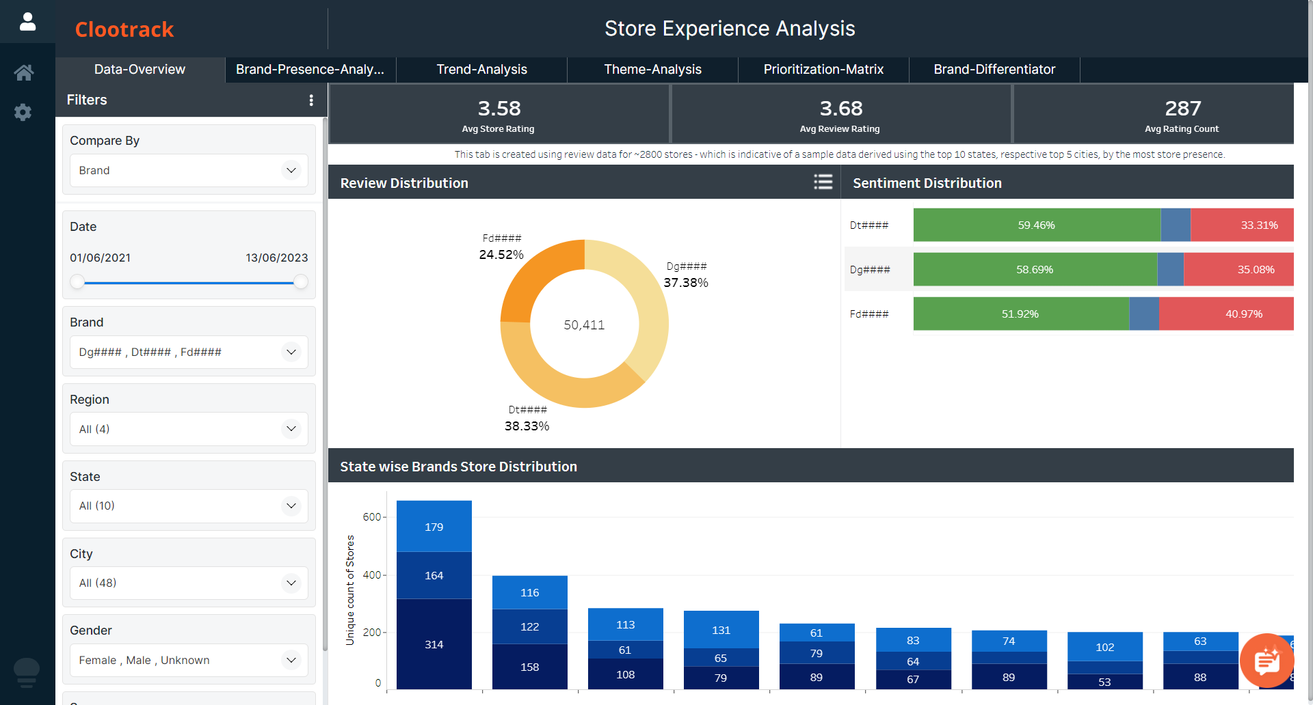The width and height of the screenshot is (1313, 705).
Task: Expand the City filter dropdown
Action: point(189,583)
